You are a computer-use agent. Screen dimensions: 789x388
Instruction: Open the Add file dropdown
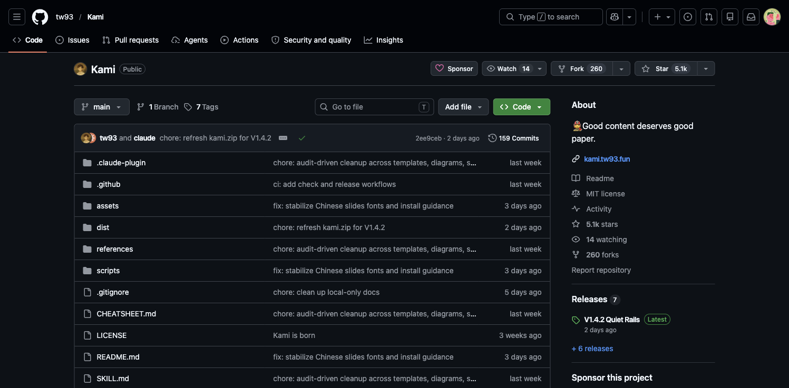pos(463,107)
